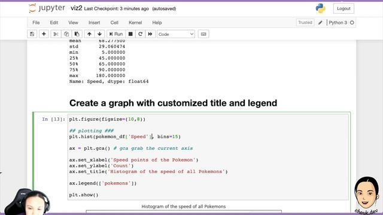This screenshot has height=215, width=383.
Task: Open the File menu
Action: point(36,23)
